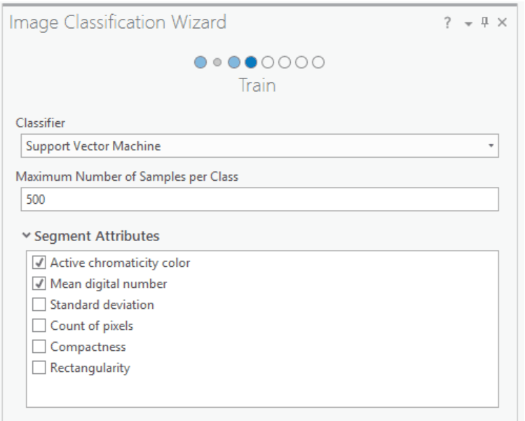This screenshot has width=525, height=421.
Task: Go to the first wizard step dot
Action: pyautogui.click(x=201, y=62)
